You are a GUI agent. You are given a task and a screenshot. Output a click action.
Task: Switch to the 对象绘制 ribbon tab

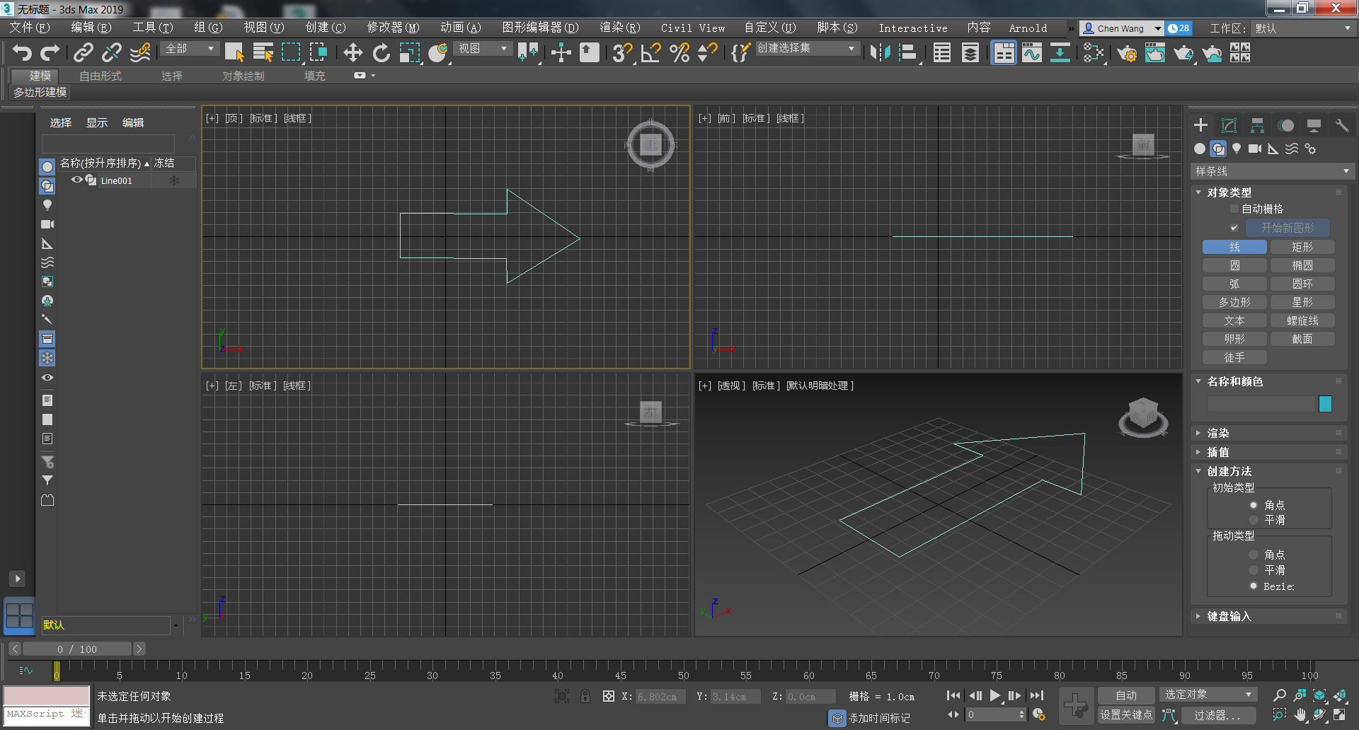[243, 76]
